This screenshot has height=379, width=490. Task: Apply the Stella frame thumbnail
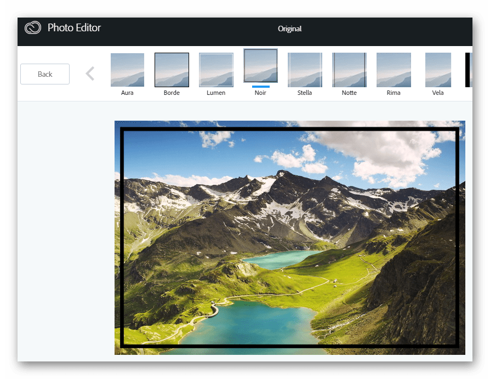tap(305, 70)
